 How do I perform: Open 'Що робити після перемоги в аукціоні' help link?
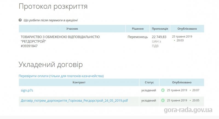click(x=50, y=20)
